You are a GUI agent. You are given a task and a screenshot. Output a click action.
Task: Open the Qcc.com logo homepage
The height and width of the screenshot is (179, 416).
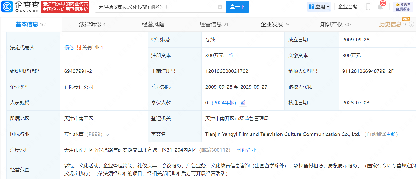(x=20, y=7)
